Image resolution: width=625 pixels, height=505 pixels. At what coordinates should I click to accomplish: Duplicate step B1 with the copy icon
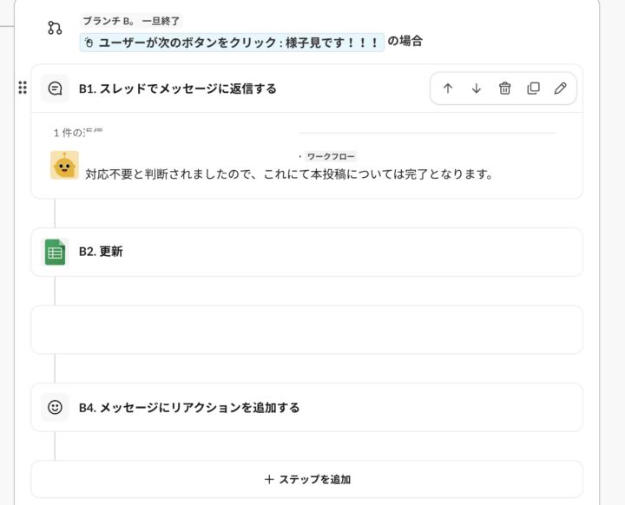(533, 89)
